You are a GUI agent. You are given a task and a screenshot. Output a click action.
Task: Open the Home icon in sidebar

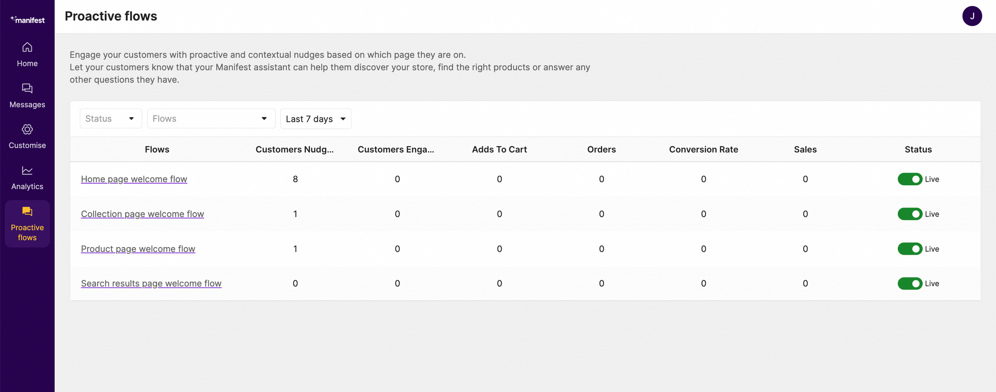(x=27, y=48)
